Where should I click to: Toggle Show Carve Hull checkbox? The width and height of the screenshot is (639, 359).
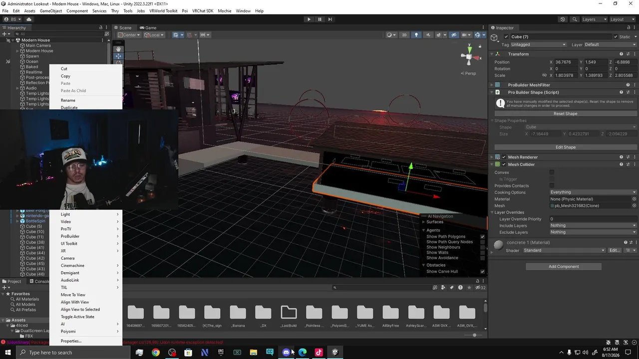(x=482, y=271)
